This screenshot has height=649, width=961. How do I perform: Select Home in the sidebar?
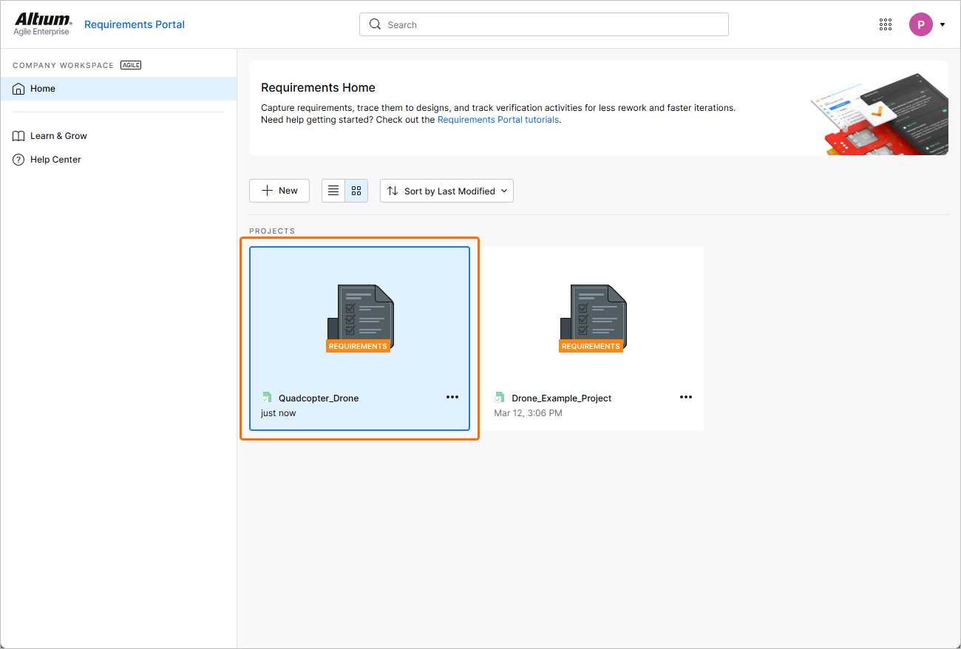click(43, 89)
